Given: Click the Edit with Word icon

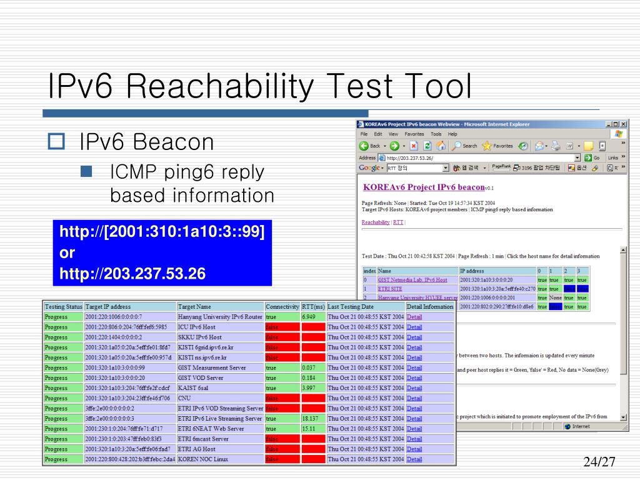Looking at the screenshot, I should (x=570, y=146).
